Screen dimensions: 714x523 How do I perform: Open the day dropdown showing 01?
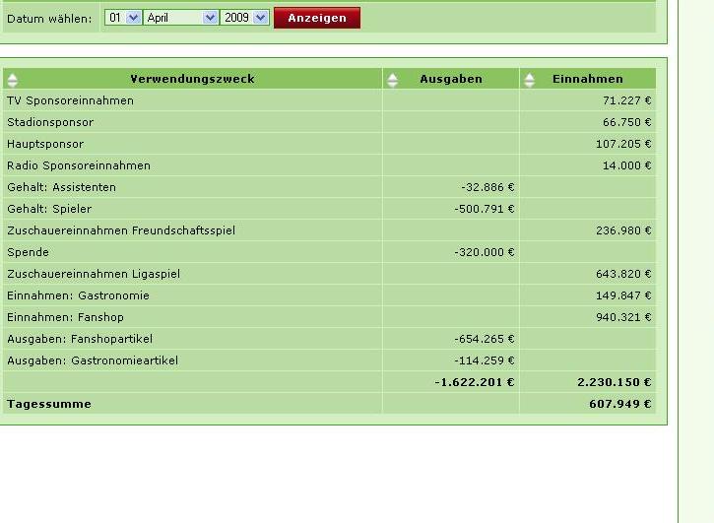click(124, 18)
